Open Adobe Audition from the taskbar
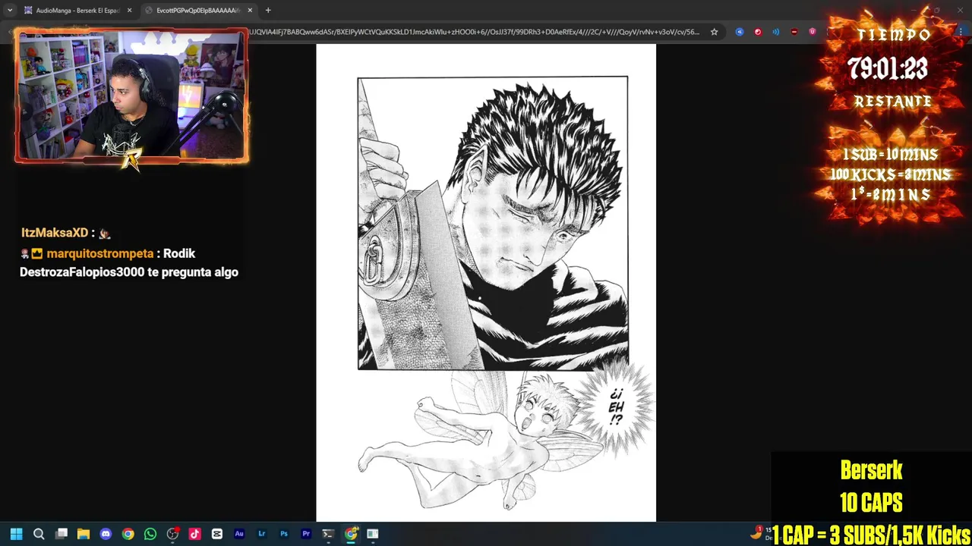The height and width of the screenshot is (546, 972). [239, 534]
